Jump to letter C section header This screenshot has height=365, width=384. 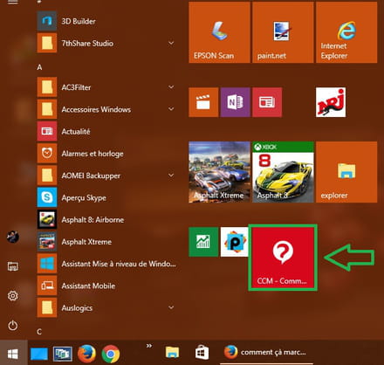tap(39, 332)
